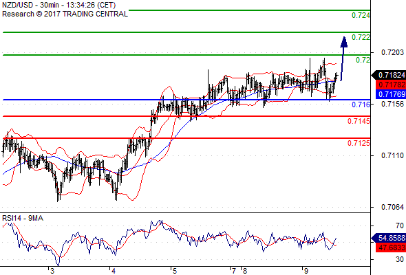Click the 0.722 resistance level label
Viewport: 406px width, 275px height.
click(361, 38)
